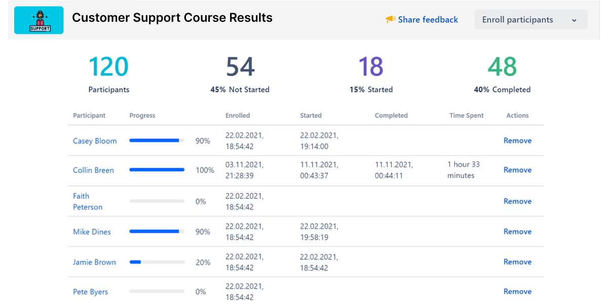
Task: Remove Mike Dines from the course
Action: [517, 232]
